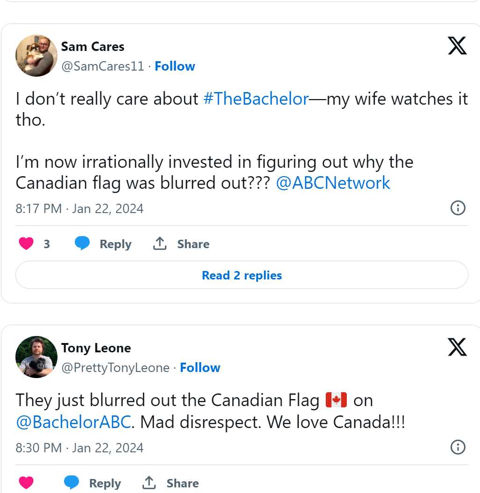Click share arrow icon on Sam Cares tweet
Viewport: 480px width, 493px height.
[x=160, y=243]
